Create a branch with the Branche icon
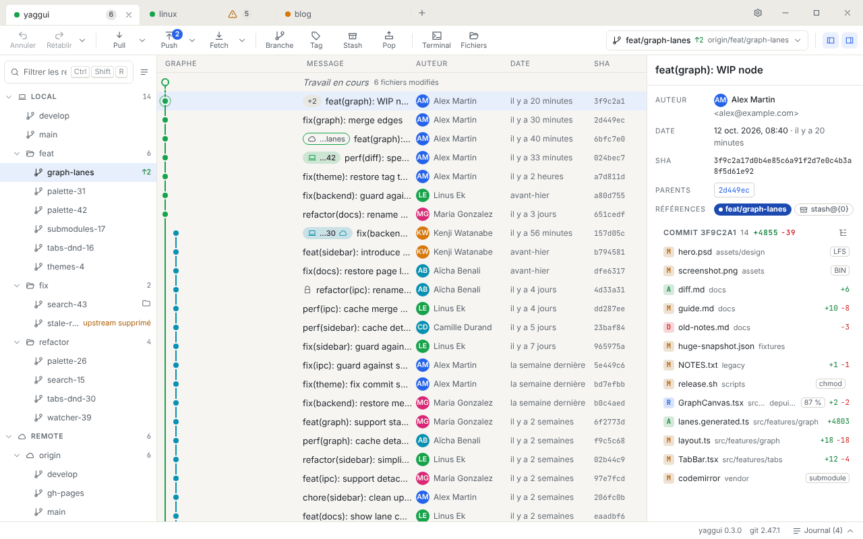 (279, 36)
